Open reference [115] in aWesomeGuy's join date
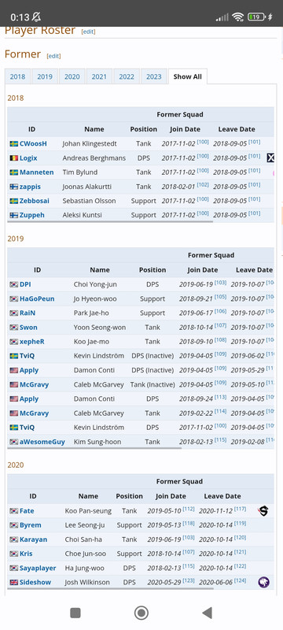Screen dimensions: 283x630 click(x=220, y=440)
